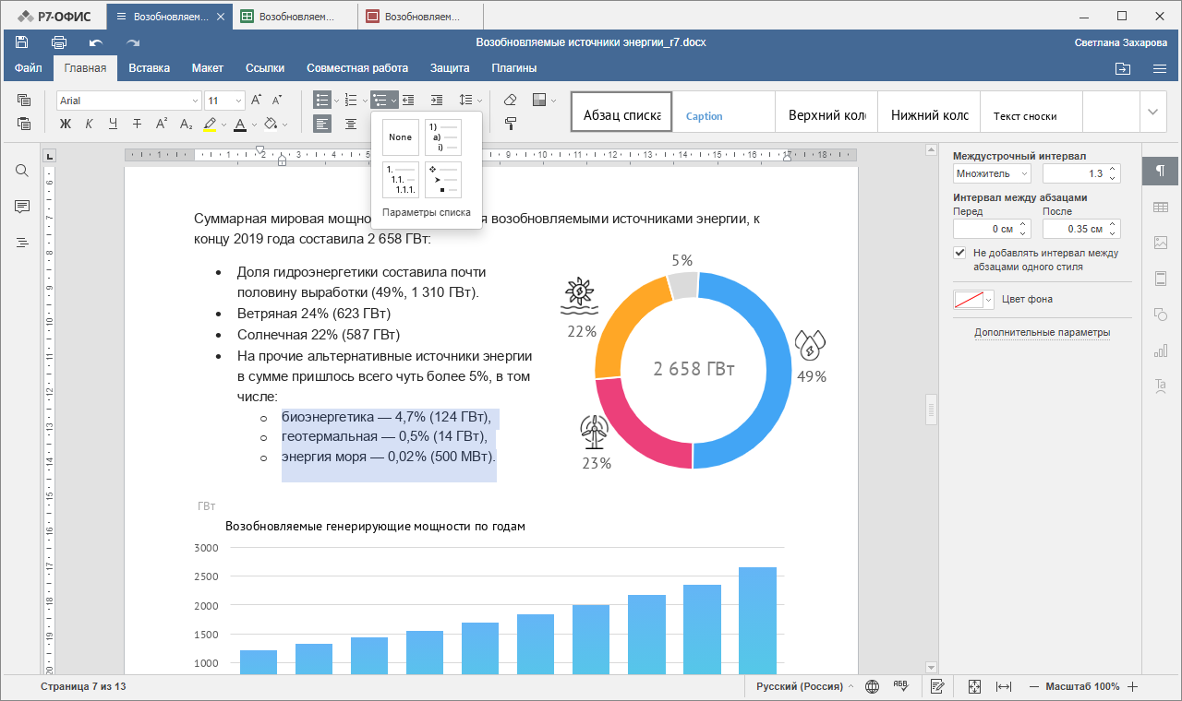Expand line spacing dropdown arrow

[480, 101]
